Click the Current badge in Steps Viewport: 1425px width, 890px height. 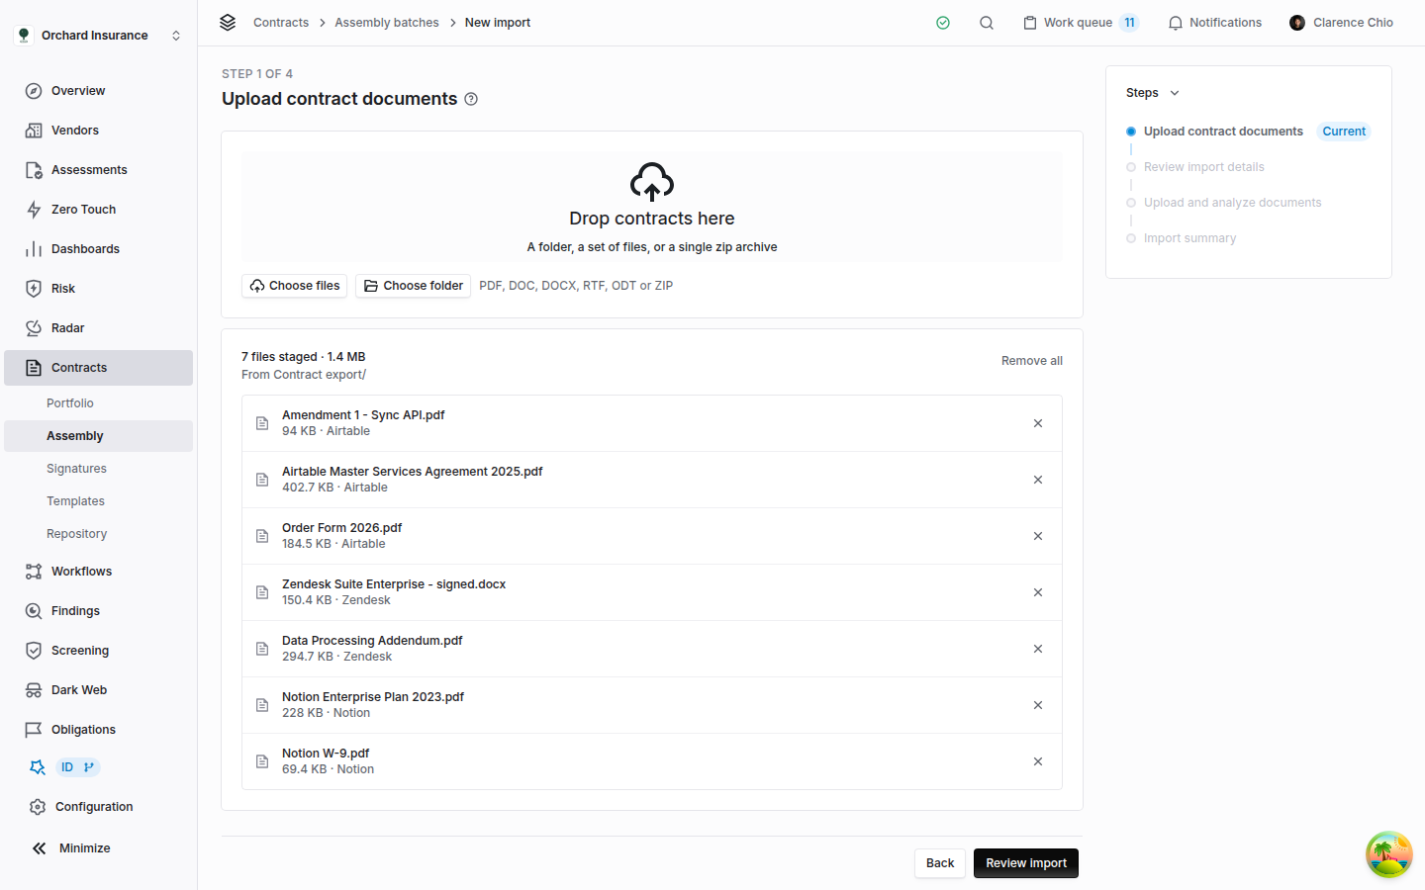point(1344,132)
